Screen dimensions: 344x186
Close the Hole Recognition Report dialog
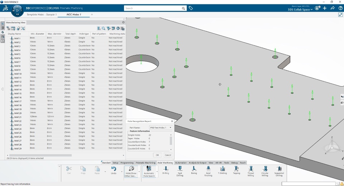coord(172,121)
